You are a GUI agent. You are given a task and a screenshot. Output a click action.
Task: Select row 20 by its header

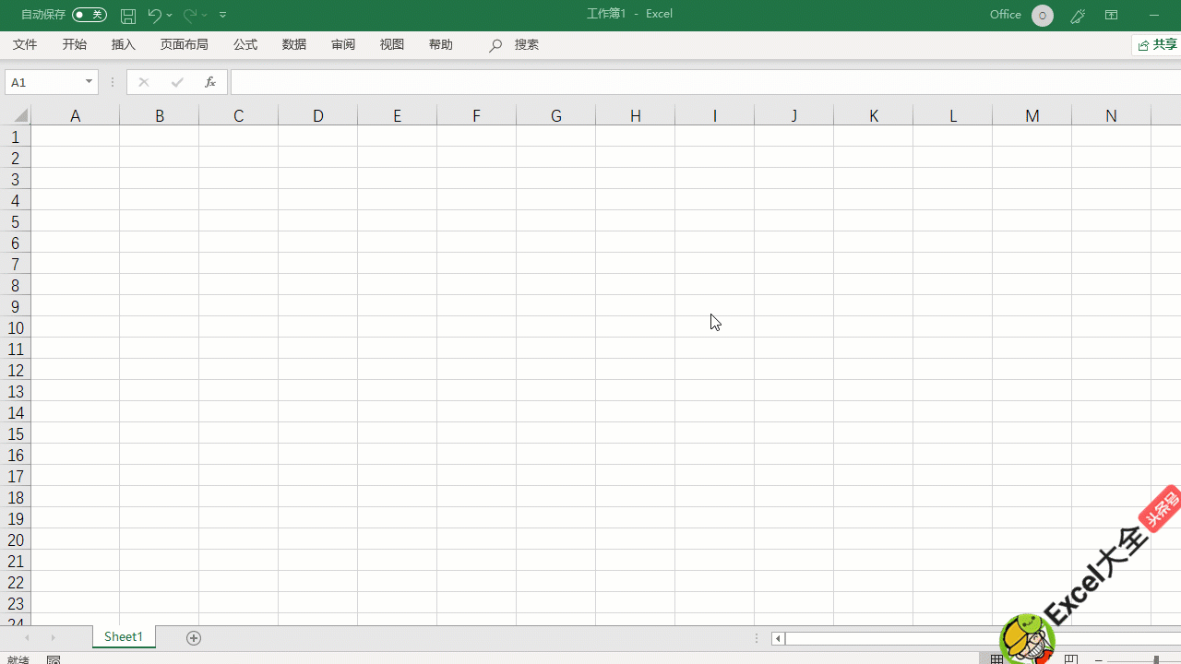(15, 539)
